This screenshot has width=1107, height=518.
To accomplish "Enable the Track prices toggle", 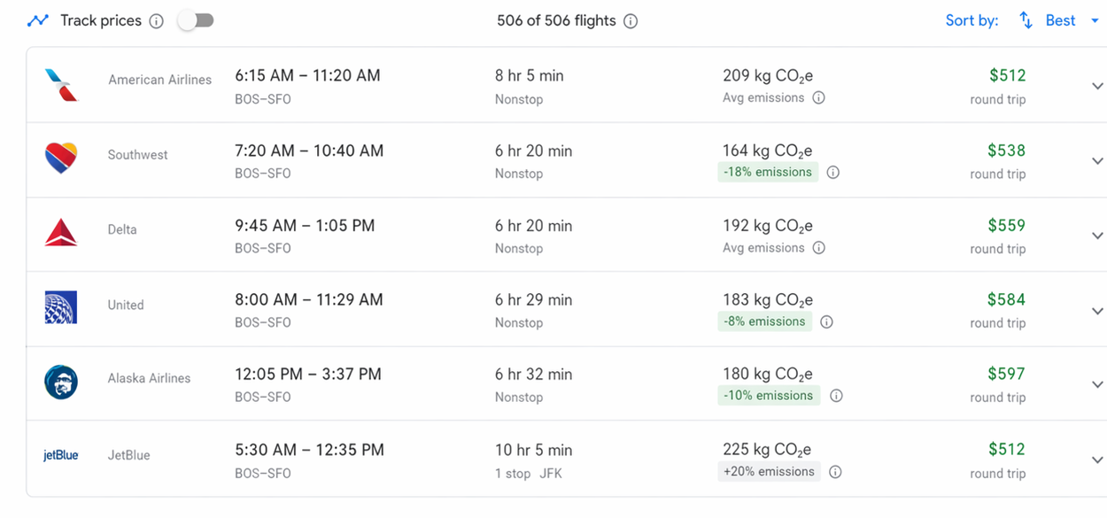I will point(196,19).
